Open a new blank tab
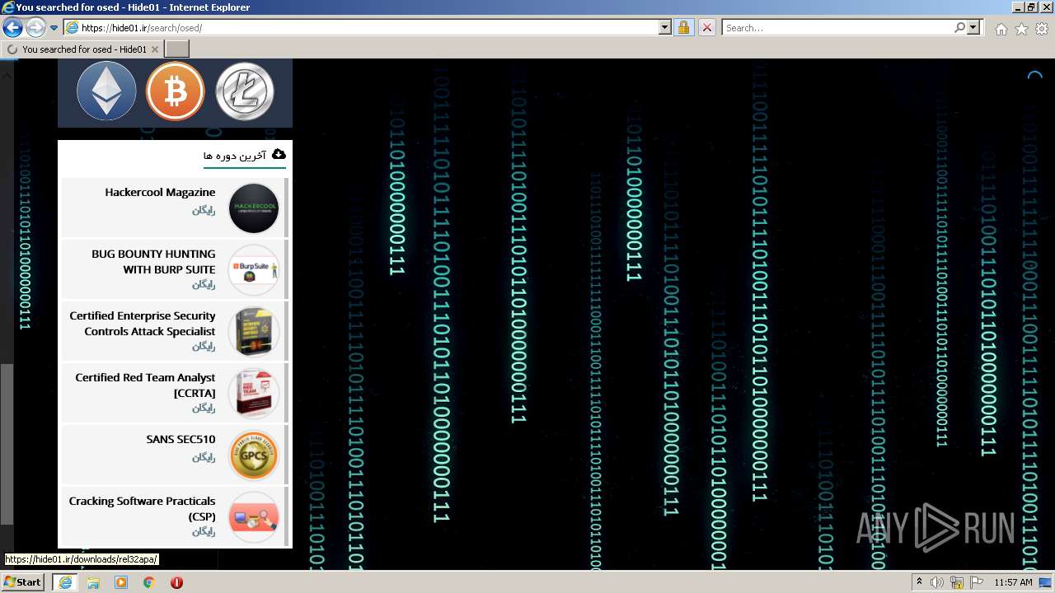 [x=177, y=49]
